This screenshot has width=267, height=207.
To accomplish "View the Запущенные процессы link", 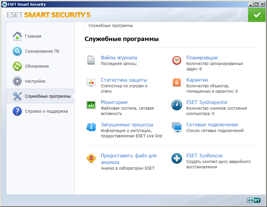I will [127, 125].
